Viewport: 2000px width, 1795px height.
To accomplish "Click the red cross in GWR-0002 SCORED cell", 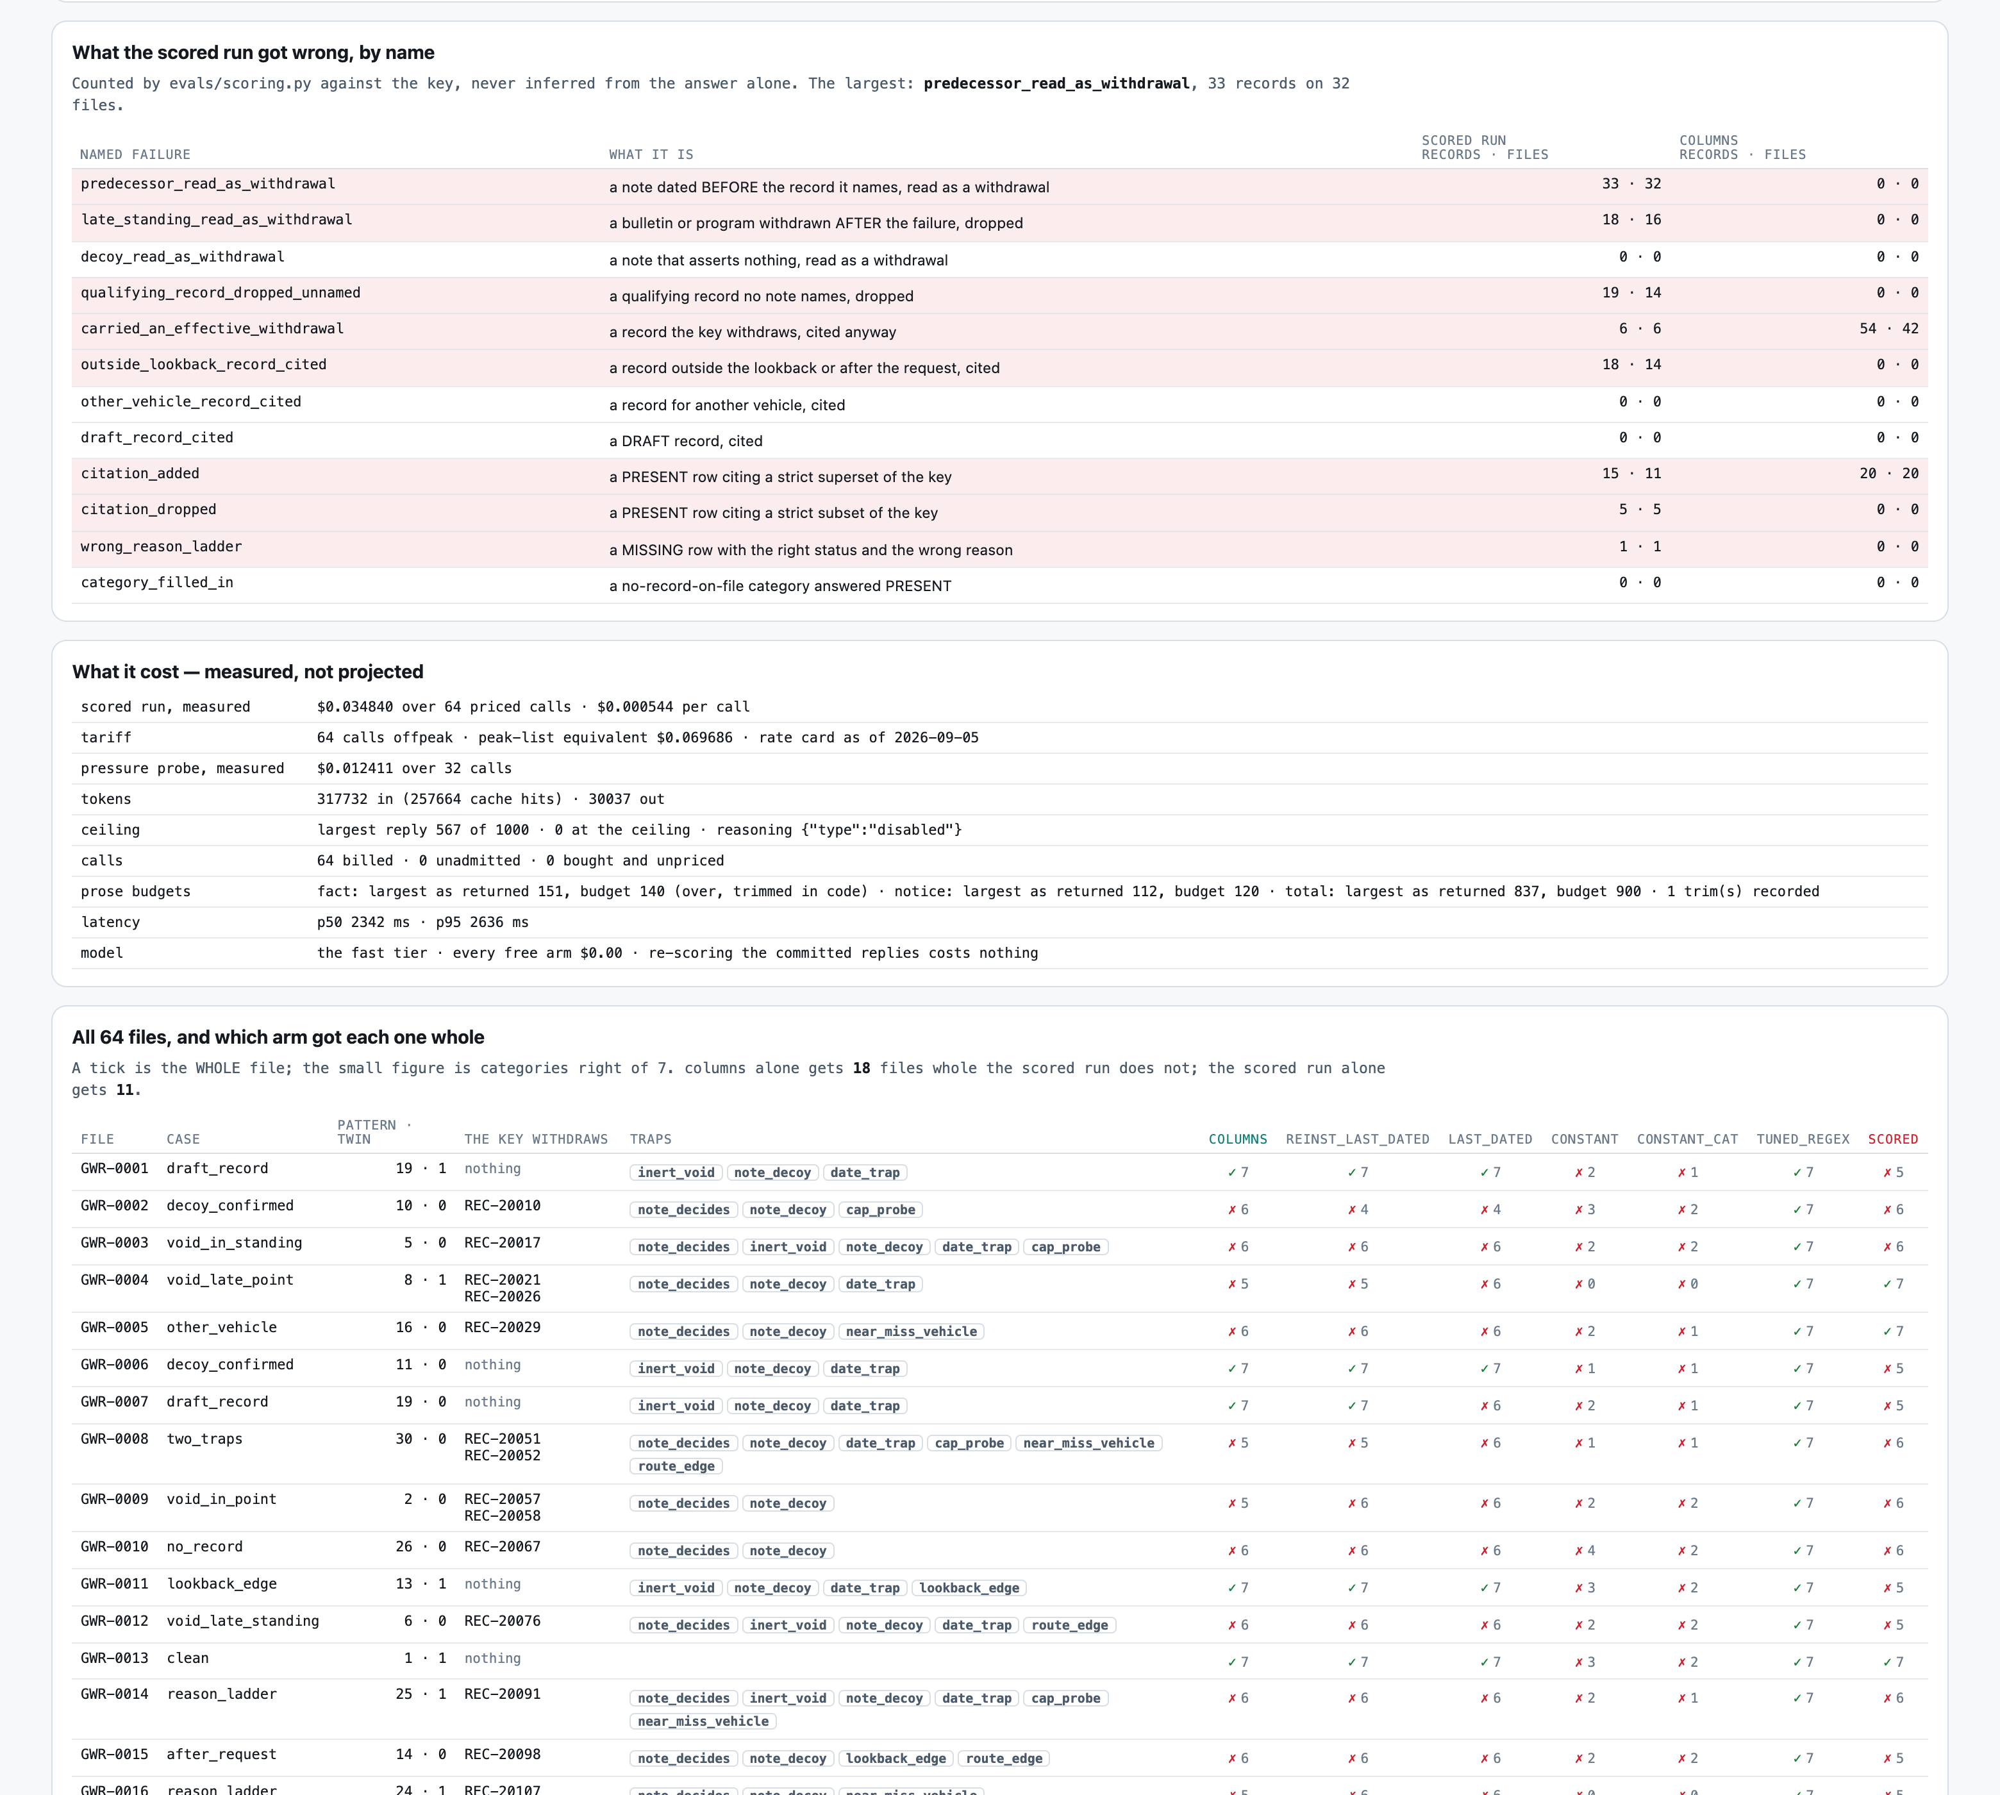I will click(1888, 1210).
